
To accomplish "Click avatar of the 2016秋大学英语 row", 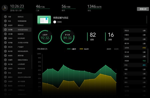I will tap(5, 42).
